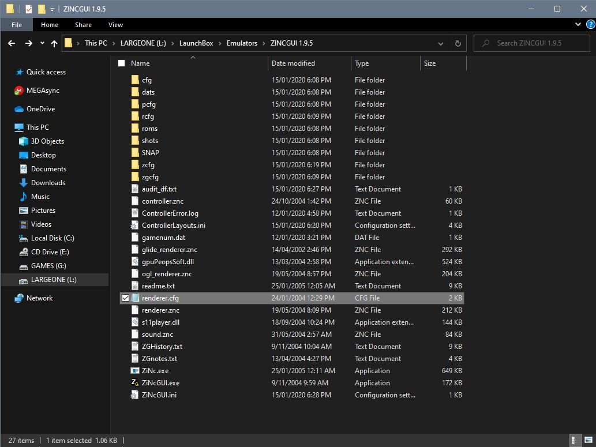Select the ogl_renderer.znc file
The height and width of the screenshot is (447, 596).
(291, 273)
